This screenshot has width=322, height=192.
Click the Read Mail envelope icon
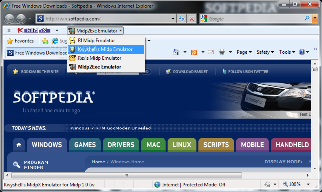211,52
